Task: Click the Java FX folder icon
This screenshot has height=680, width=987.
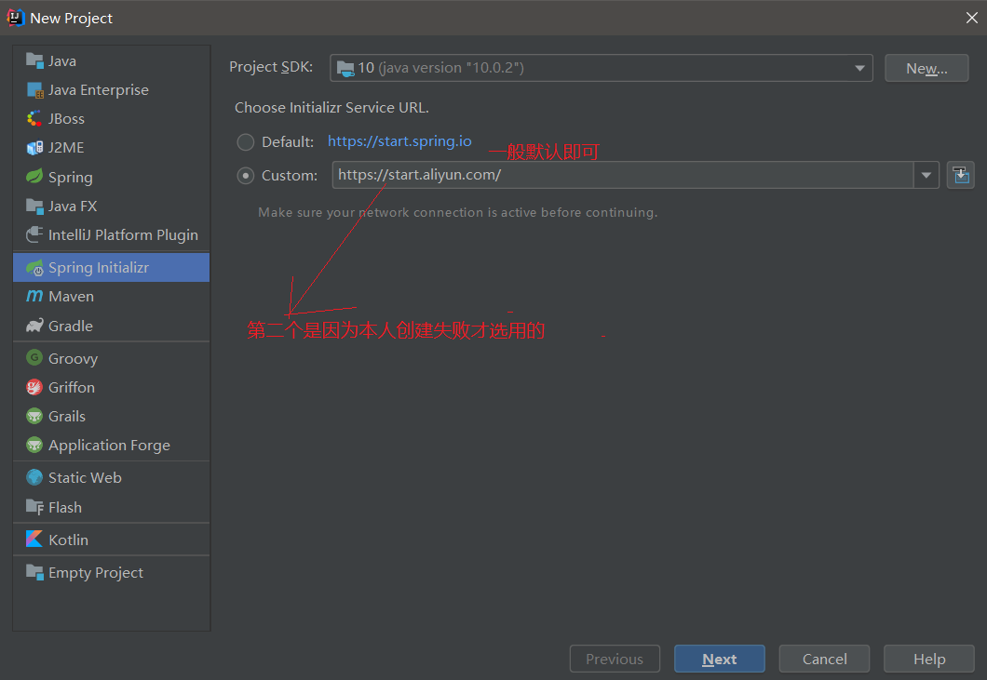Action: [x=34, y=207]
